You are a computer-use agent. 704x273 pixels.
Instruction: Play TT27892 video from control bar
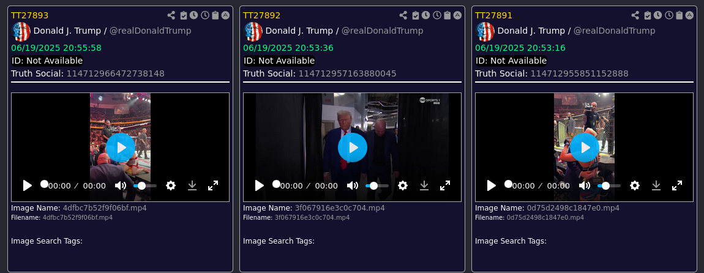(x=260, y=185)
